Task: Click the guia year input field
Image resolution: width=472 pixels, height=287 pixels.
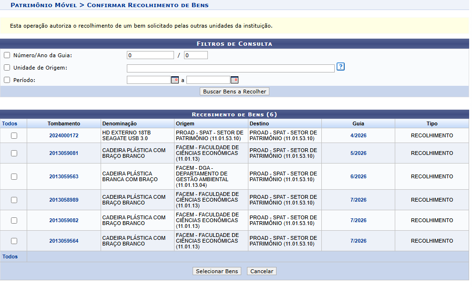Action: click(195, 55)
